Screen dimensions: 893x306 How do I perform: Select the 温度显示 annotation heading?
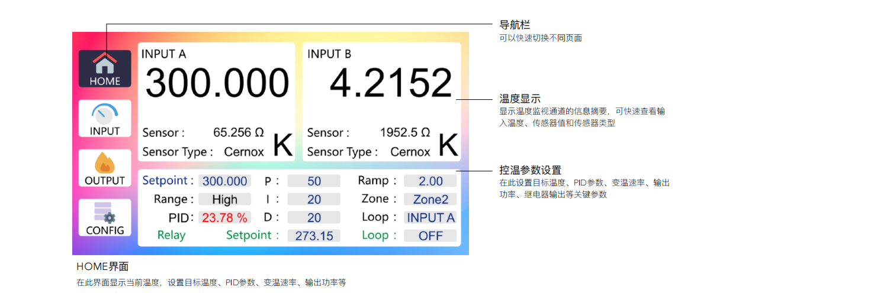[x=520, y=99]
